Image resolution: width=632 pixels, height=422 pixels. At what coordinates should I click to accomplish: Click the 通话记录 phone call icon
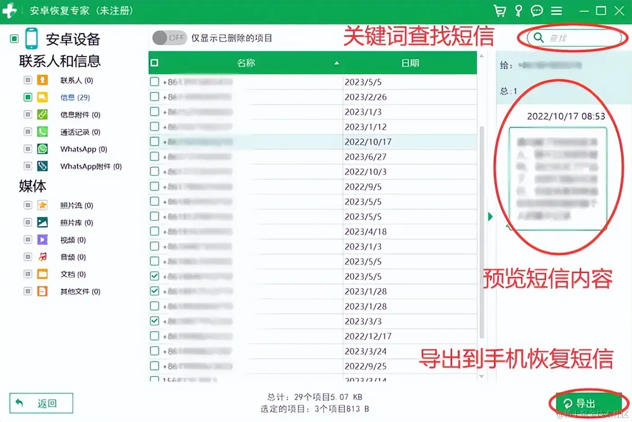pos(42,132)
